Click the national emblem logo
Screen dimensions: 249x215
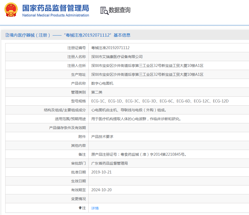click(x=11, y=10)
